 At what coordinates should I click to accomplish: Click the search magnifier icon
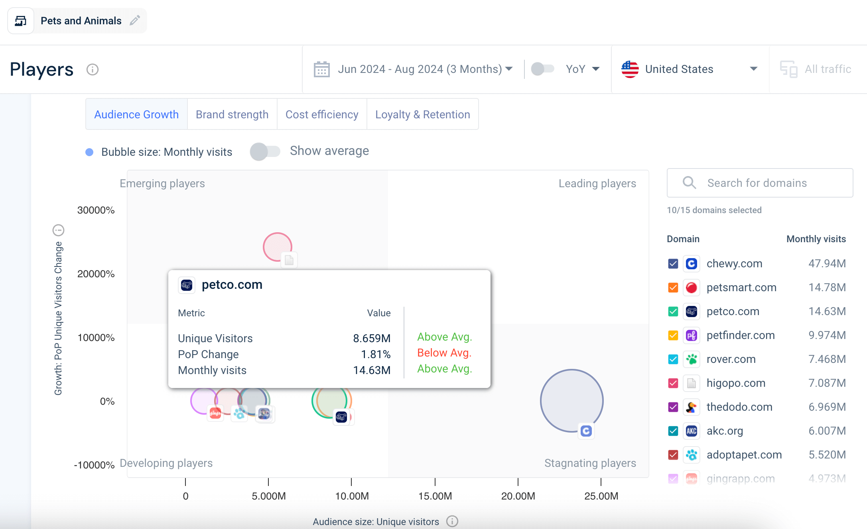point(689,183)
